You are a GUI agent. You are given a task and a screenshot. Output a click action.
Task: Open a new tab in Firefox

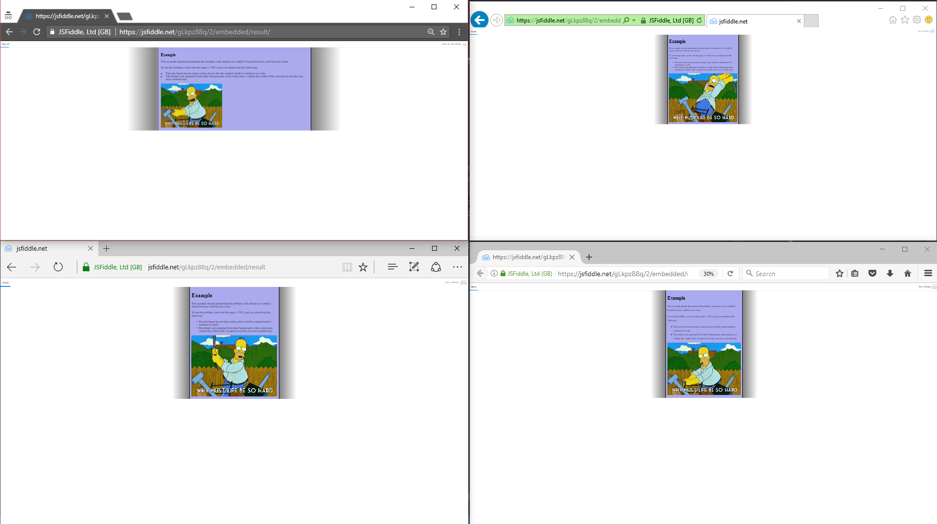coord(589,257)
